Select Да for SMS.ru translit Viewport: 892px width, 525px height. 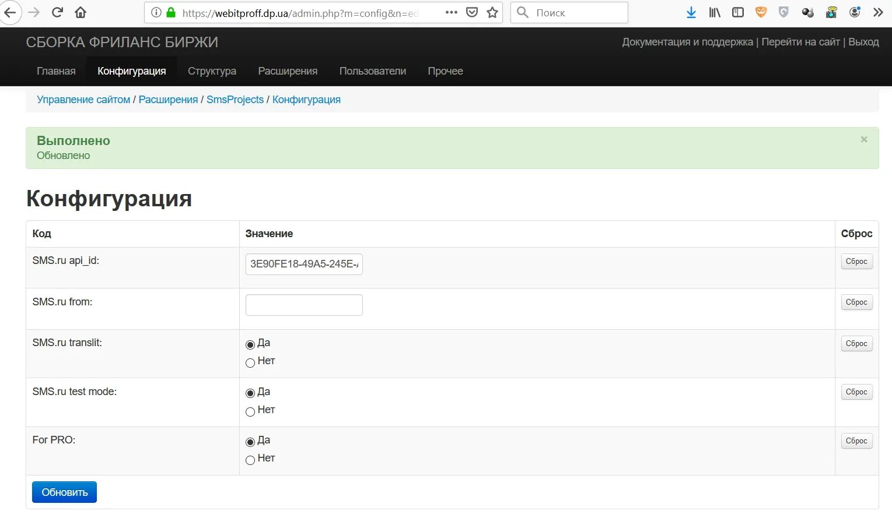(250, 344)
